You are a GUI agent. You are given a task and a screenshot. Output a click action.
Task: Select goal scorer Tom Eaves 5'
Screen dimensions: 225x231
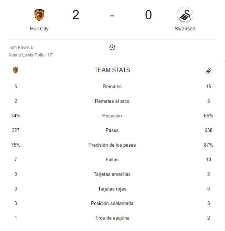[21, 48]
